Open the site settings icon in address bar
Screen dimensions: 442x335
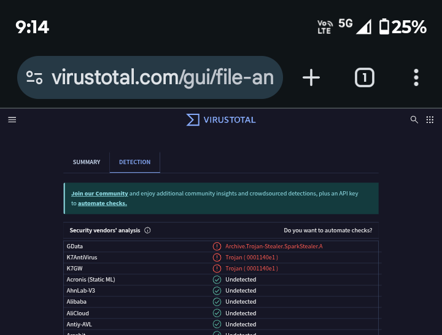[x=34, y=77]
